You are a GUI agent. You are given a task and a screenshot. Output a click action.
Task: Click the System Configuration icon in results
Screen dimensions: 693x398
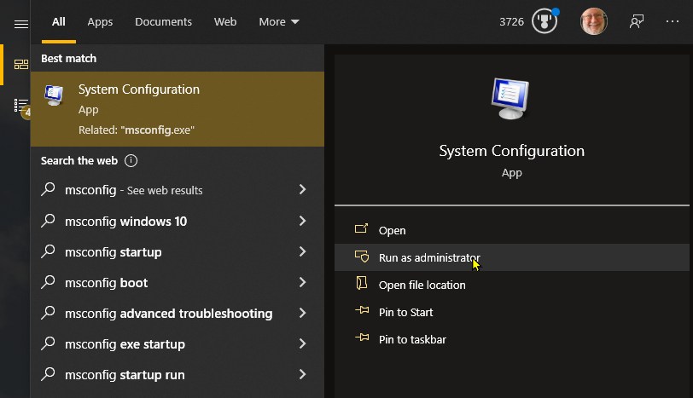pyautogui.click(x=54, y=95)
